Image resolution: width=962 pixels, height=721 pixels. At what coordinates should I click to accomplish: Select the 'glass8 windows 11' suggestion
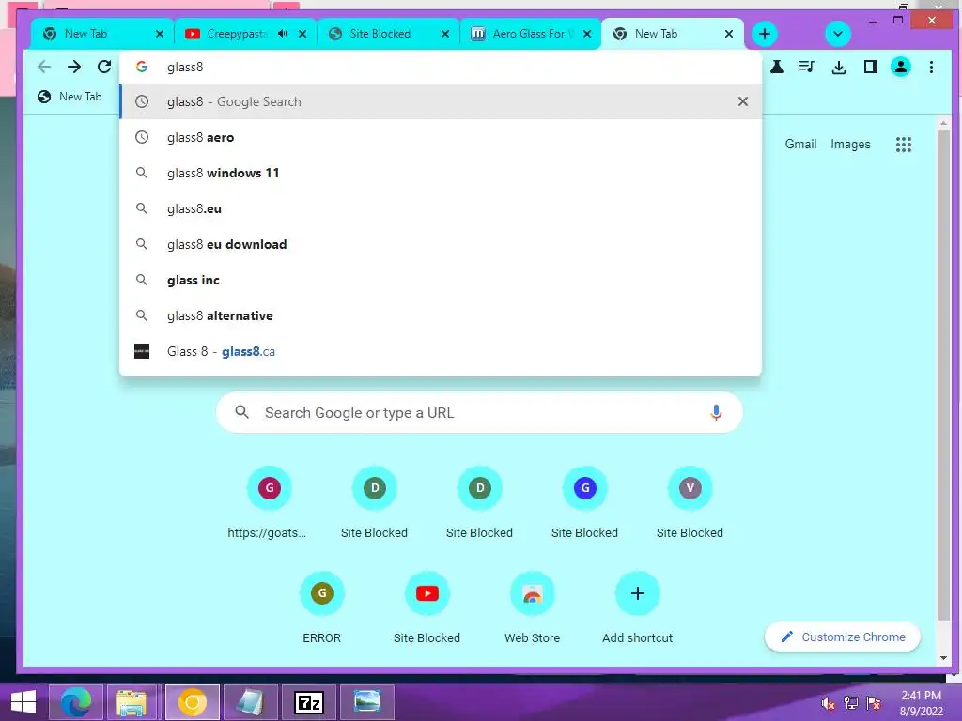click(x=441, y=173)
